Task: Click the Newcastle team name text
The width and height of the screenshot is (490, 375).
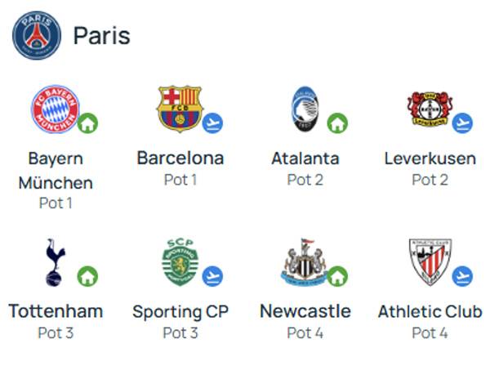Action: [x=305, y=311]
